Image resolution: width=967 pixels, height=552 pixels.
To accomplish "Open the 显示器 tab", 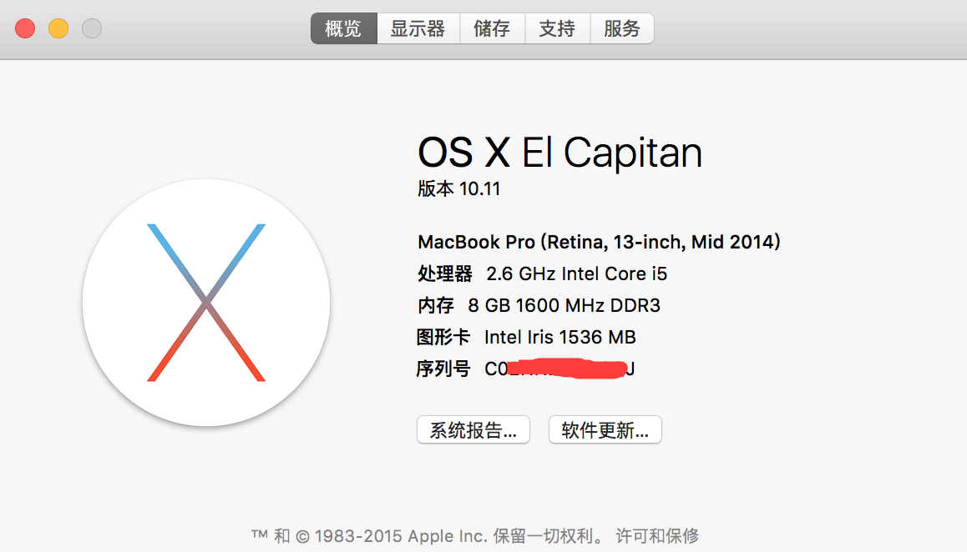I will (418, 28).
